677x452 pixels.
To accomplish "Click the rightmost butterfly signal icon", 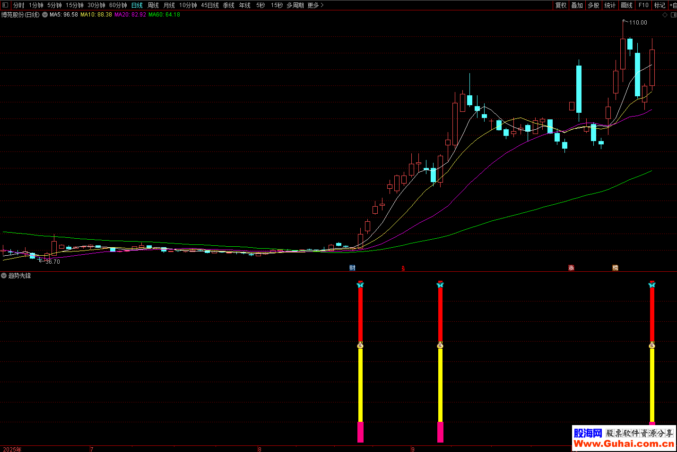I will tap(652, 285).
